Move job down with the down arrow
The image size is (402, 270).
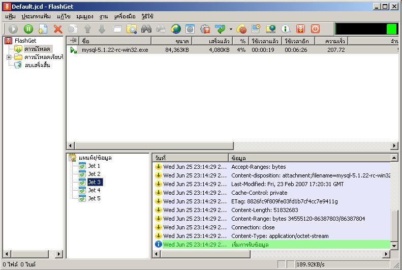tap(102, 29)
